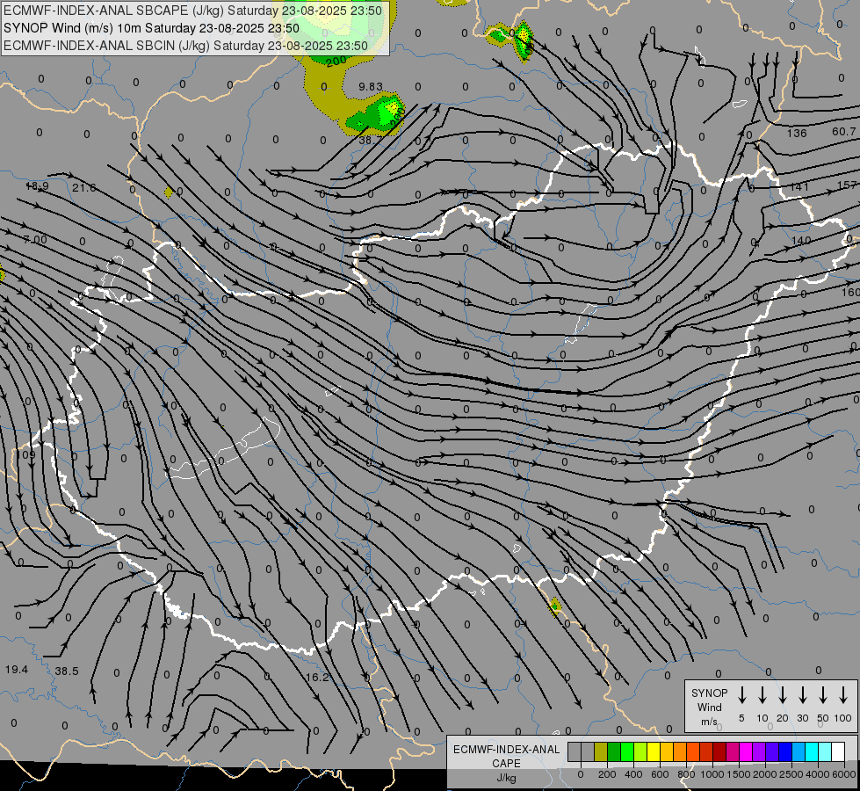This screenshot has height=791, width=860.
Task: Select the dark green CAPE legend swatch
Action: click(x=614, y=752)
